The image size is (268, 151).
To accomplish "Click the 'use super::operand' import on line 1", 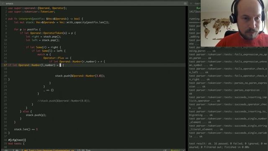I will click(37, 8).
